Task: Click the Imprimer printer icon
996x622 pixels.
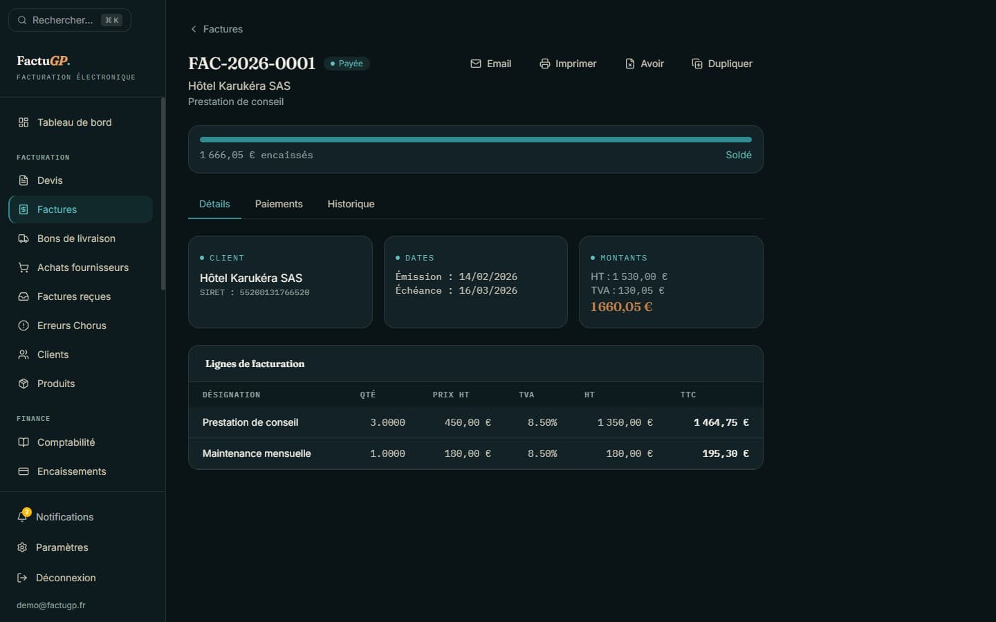Action: pyautogui.click(x=545, y=64)
